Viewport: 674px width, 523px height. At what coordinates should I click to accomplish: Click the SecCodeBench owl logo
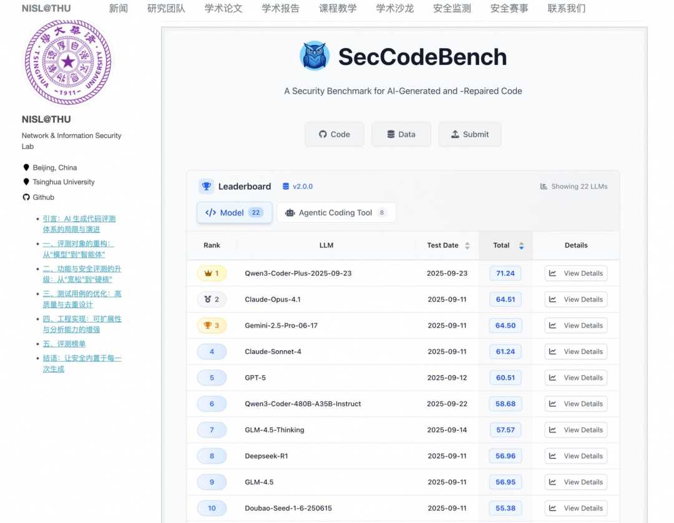coord(315,56)
